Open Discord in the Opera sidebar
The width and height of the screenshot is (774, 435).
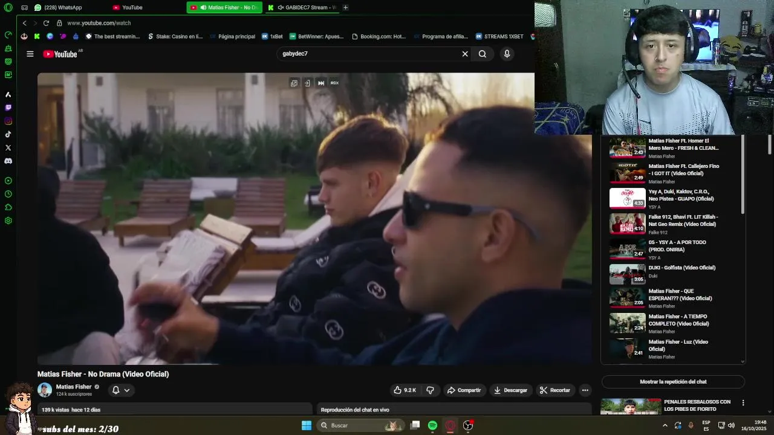pyautogui.click(x=8, y=161)
